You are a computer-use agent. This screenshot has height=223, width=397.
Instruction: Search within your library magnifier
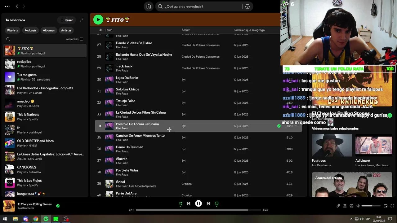[x=8, y=39]
